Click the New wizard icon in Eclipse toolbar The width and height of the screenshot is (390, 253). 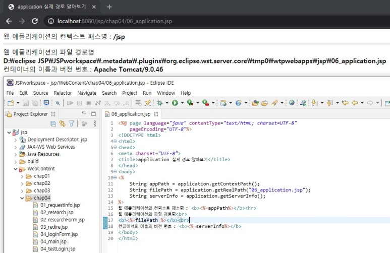11,103
